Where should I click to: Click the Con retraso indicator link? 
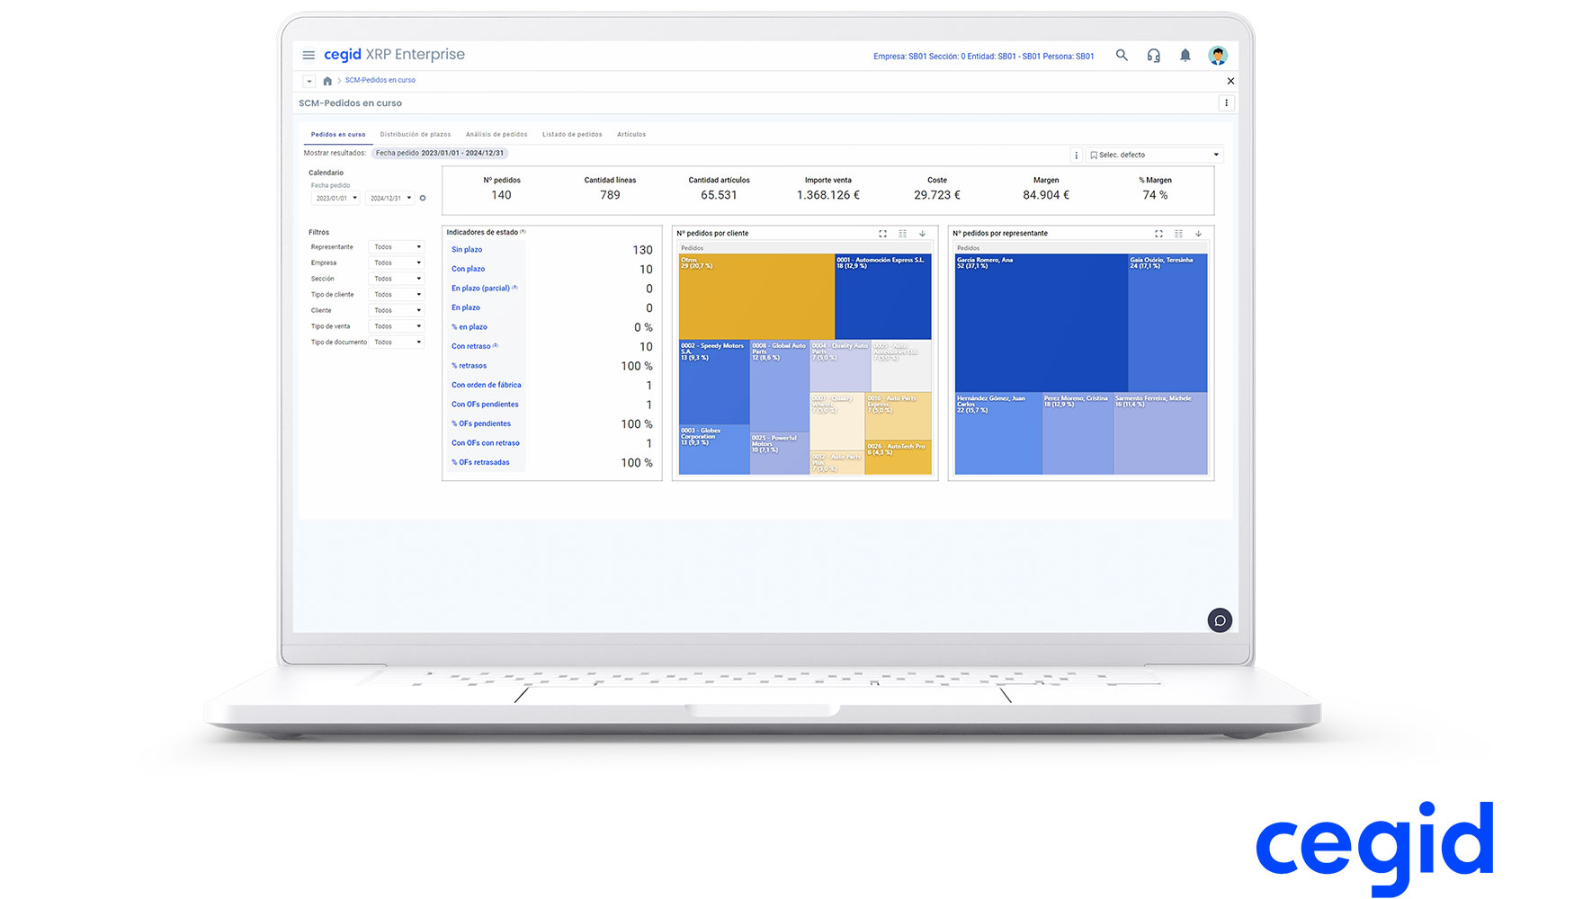point(471,346)
